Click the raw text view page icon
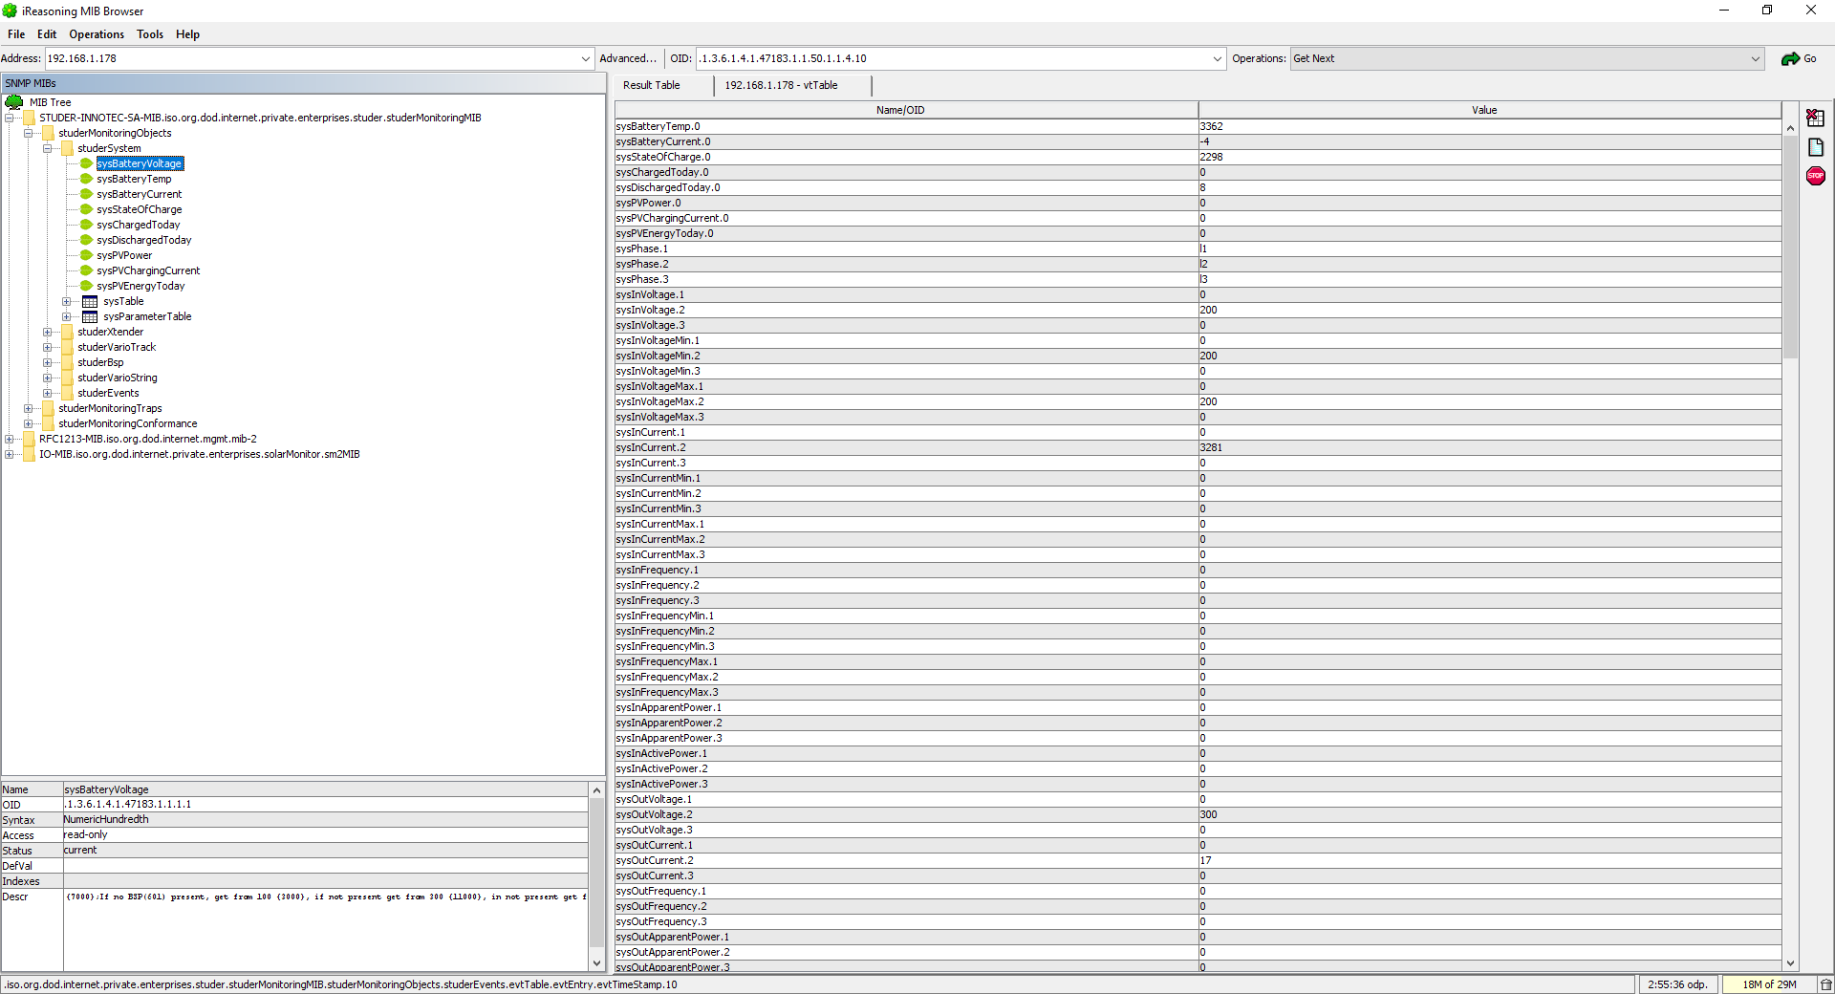1835x994 pixels. 1815,147
